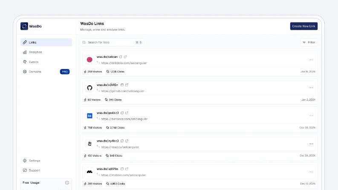This screenshot has height=190, width=338.
Task: Focus the Search for links field
Action: (x=112, y=43)
